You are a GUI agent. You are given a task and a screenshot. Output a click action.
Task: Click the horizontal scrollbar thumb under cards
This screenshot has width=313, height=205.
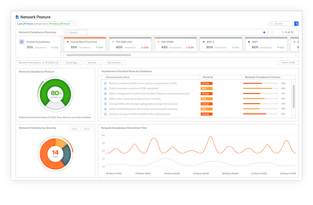click(x=99, y=55)
